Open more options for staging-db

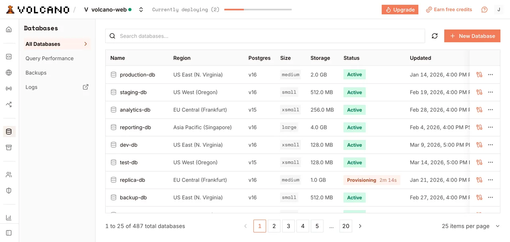(x=490, y=92)
